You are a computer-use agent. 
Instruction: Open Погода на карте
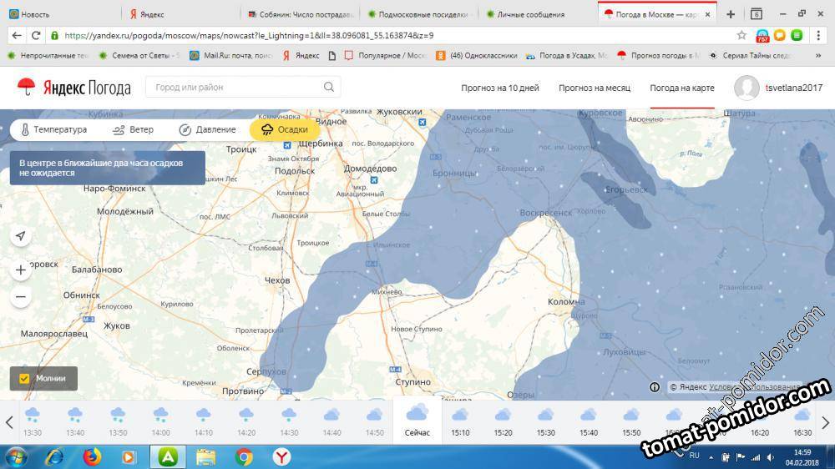pyautogui.click(x=682, y=88)
